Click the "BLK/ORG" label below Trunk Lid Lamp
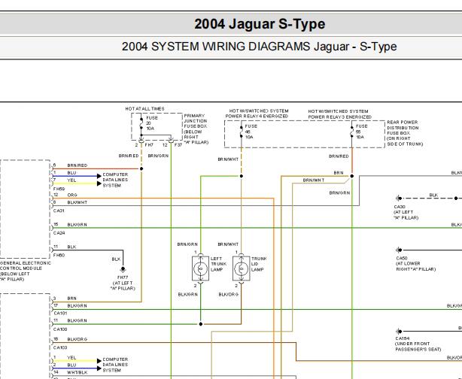 (228, 295)
